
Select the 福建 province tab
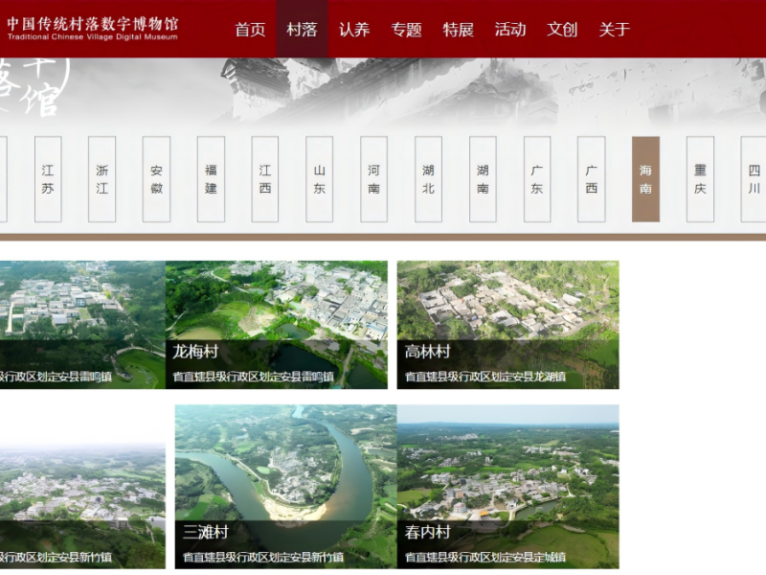coord(211,179)
